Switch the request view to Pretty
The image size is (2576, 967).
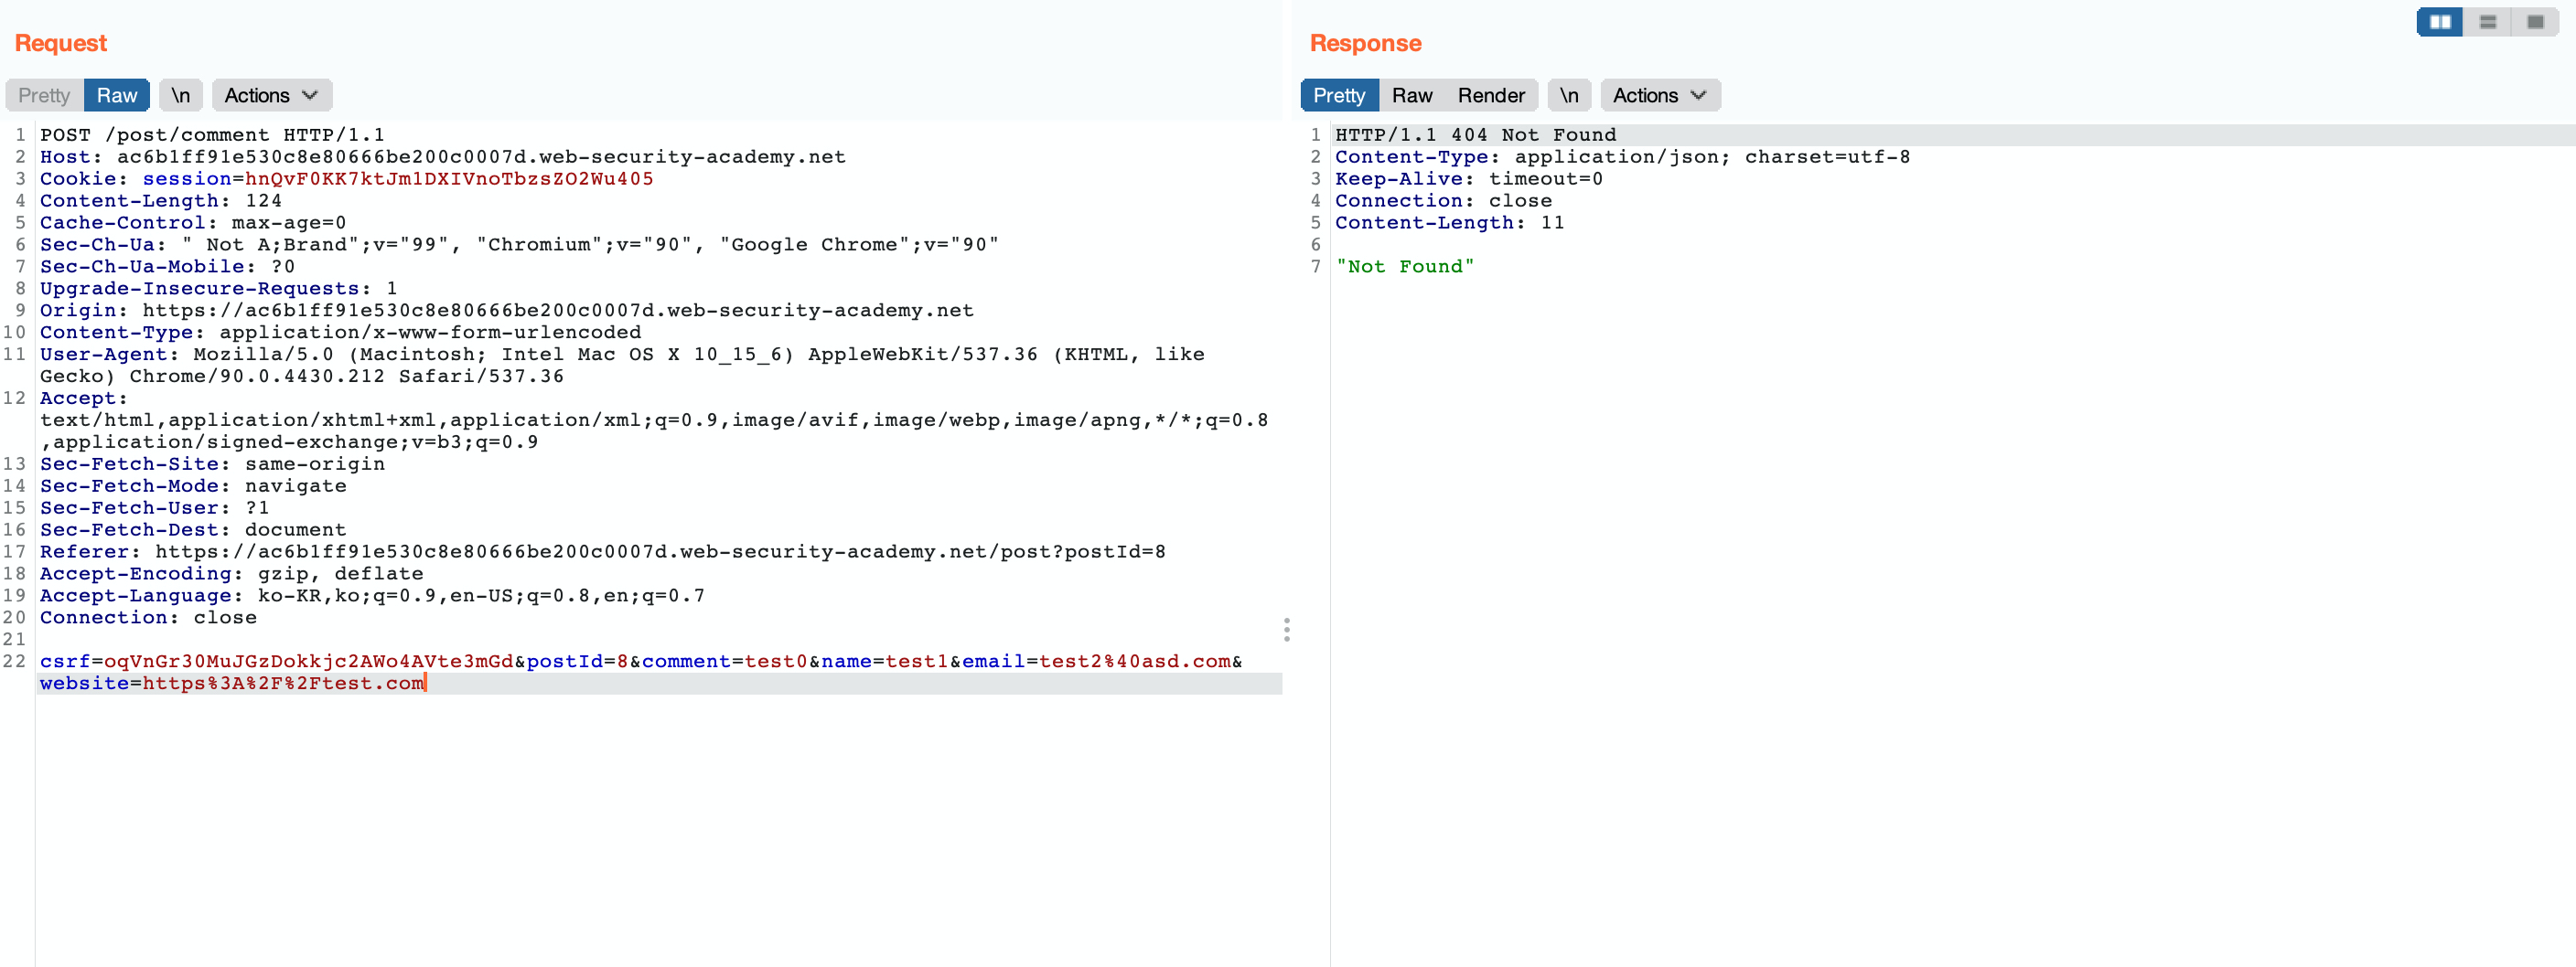[44, 95]
